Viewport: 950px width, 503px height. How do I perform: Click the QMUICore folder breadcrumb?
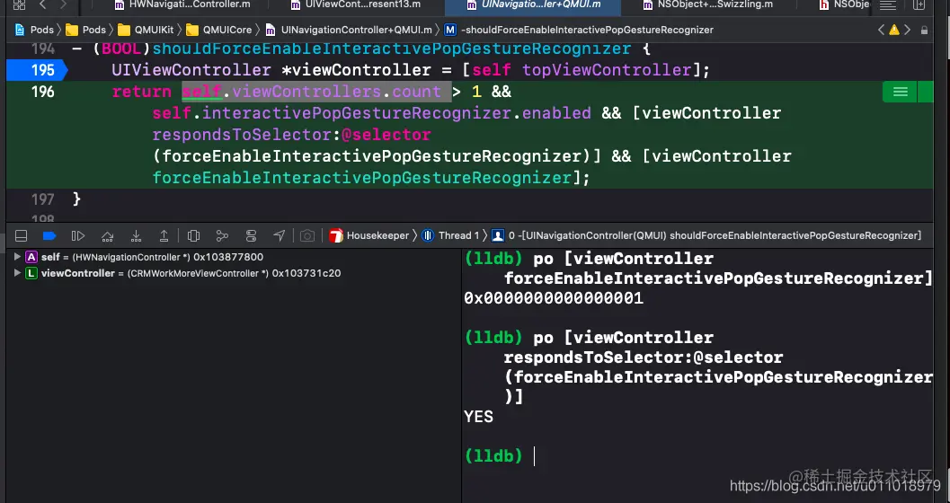[218, 30]
